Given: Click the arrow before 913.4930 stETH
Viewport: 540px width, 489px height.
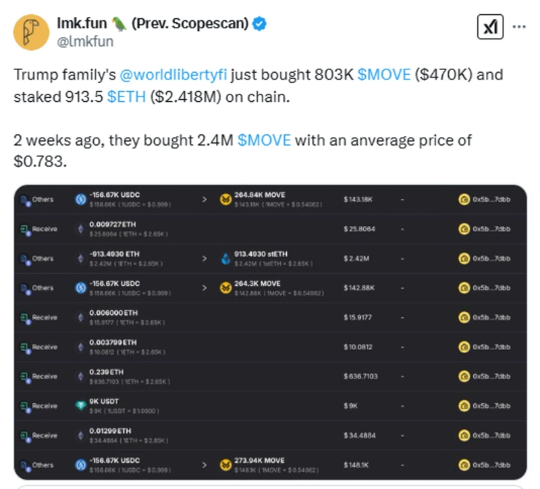Looking at the screenshot, I should coord(205,258).
